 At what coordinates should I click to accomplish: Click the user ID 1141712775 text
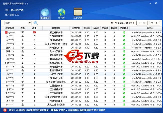coord(17,10)
